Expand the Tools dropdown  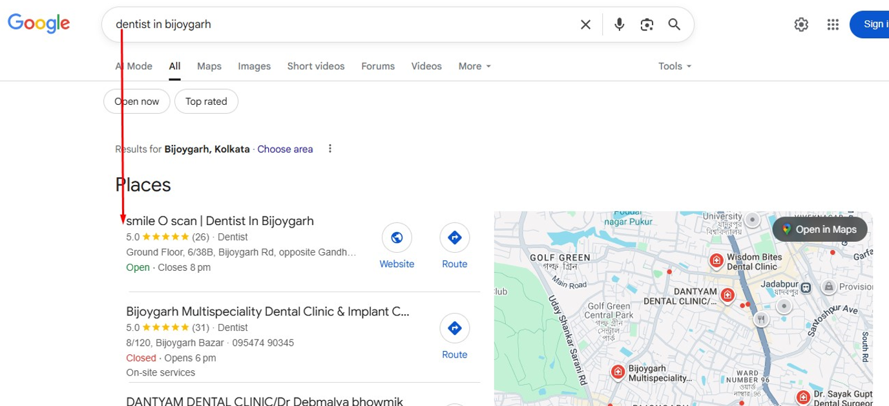(x=675, y=66)
